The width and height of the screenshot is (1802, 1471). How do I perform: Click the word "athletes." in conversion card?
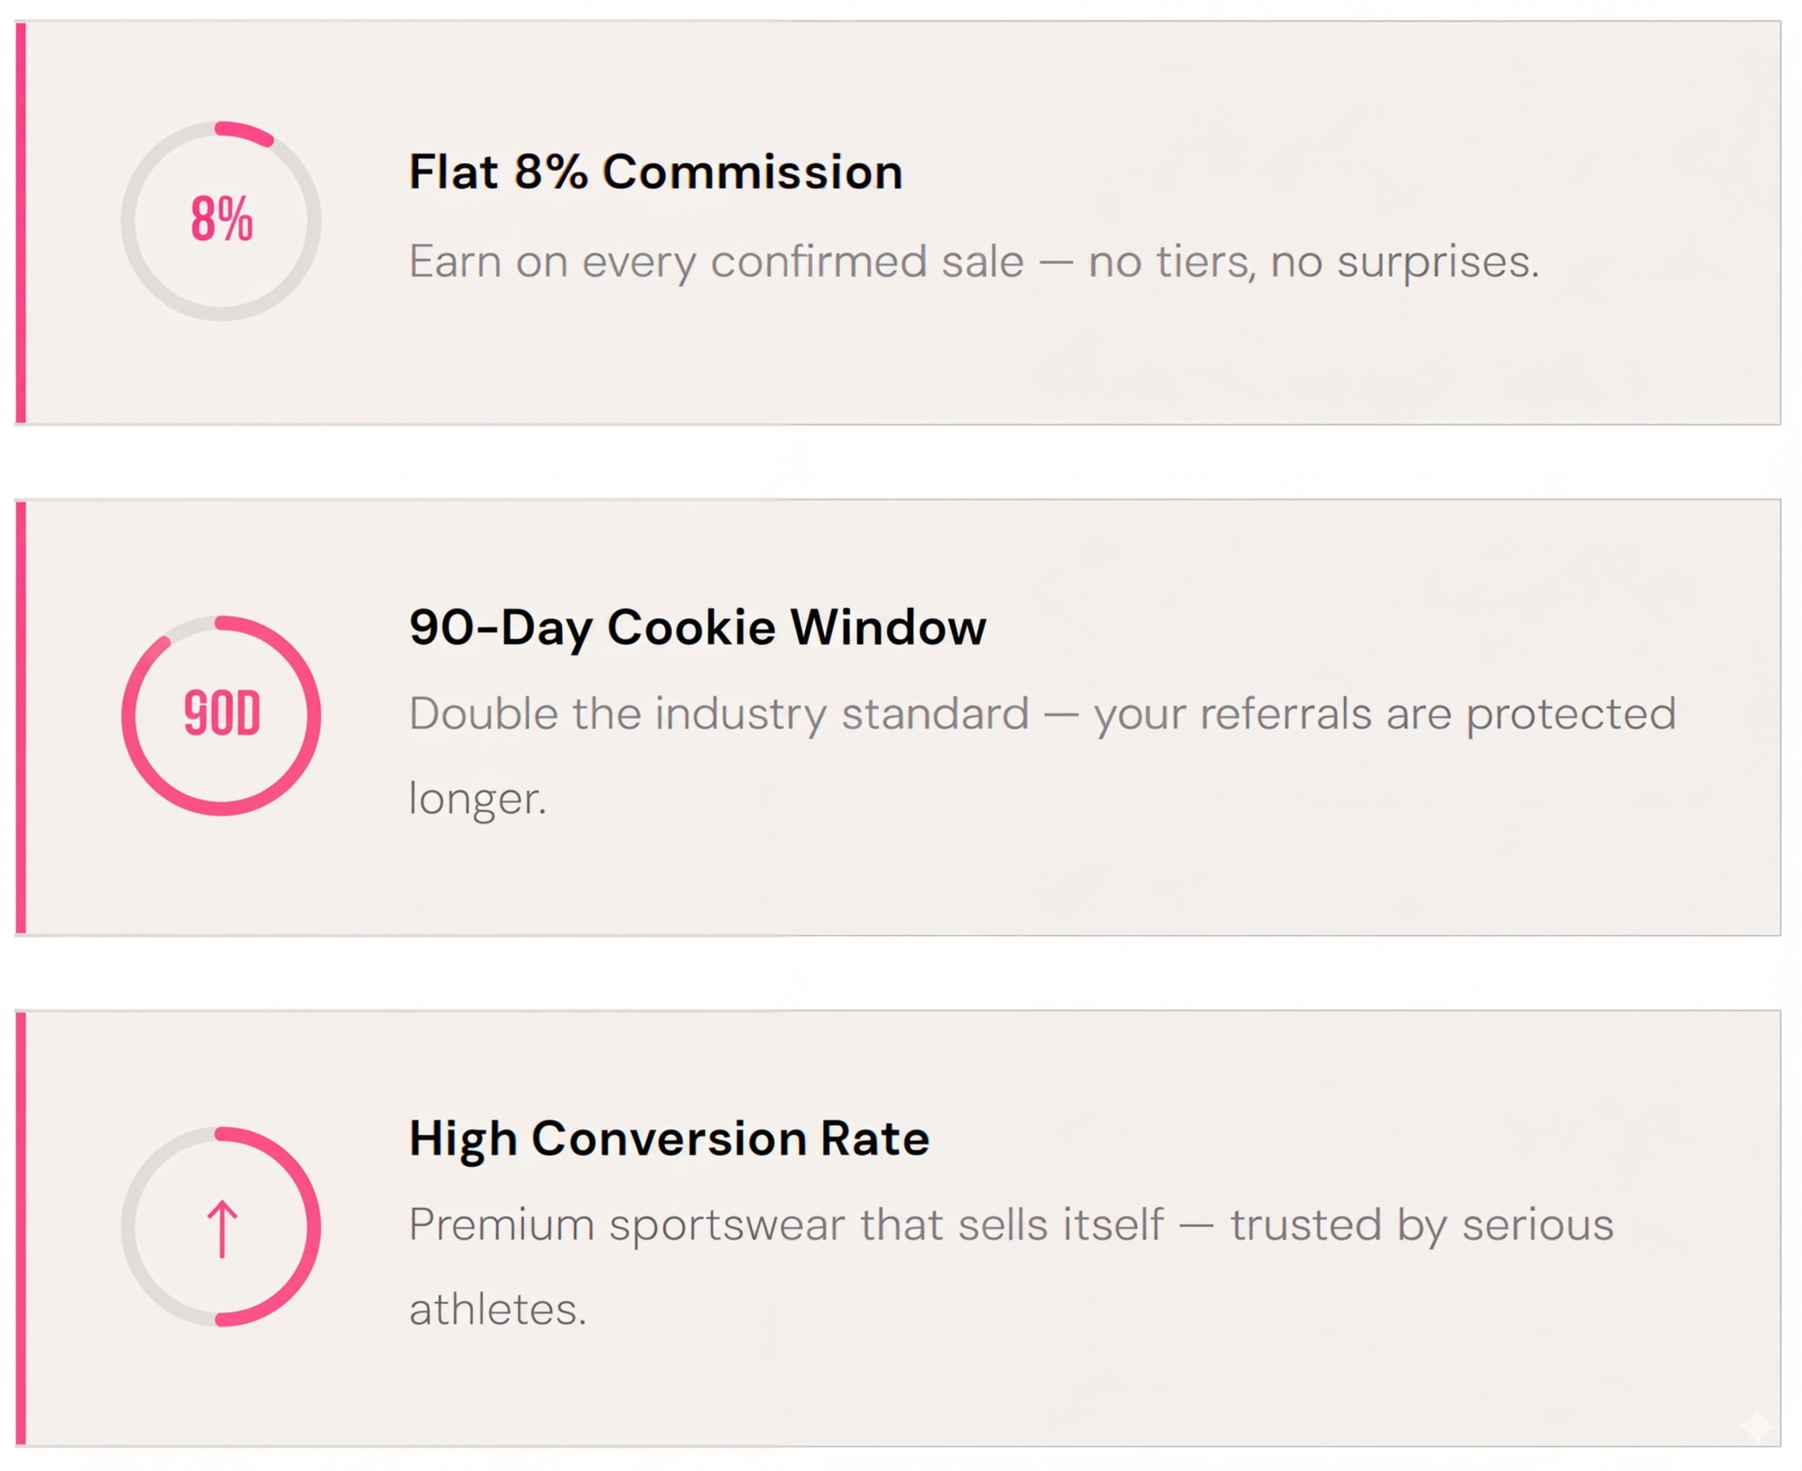pyautogui.click(x=498, y=1309)
